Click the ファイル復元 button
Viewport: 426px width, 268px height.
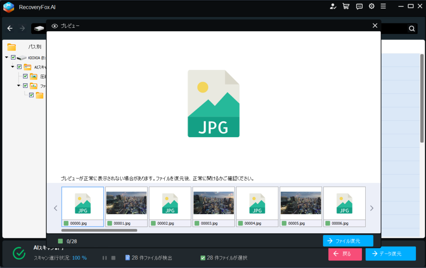(348, 241)
